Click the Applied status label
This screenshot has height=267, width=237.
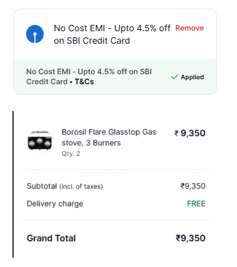192,77
